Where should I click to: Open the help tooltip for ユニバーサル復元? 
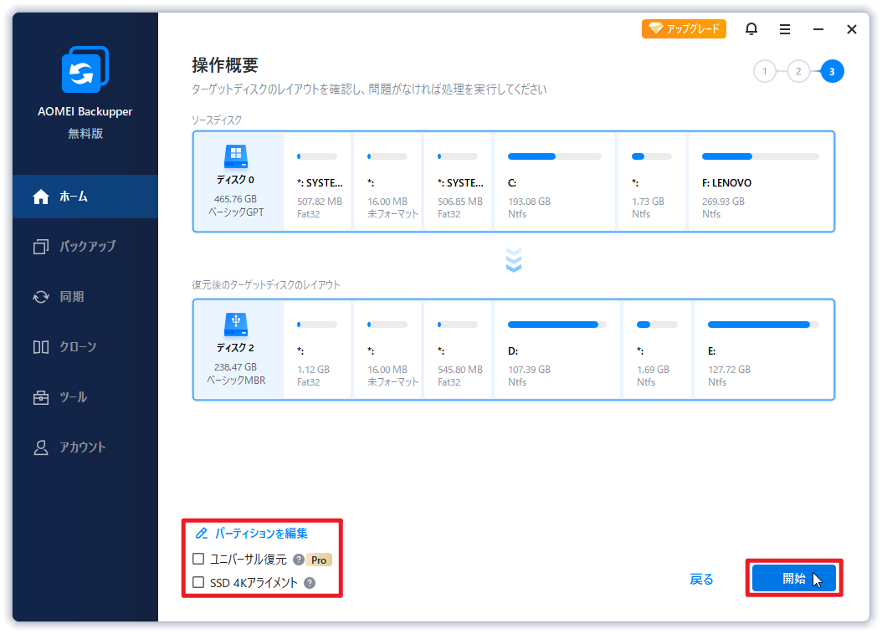click(x=297, y=559)
